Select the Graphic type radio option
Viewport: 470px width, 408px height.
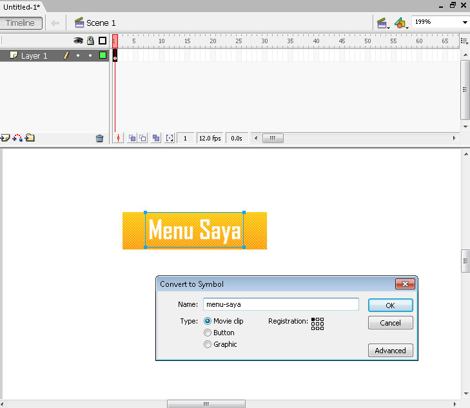click(x=208, y=344)
